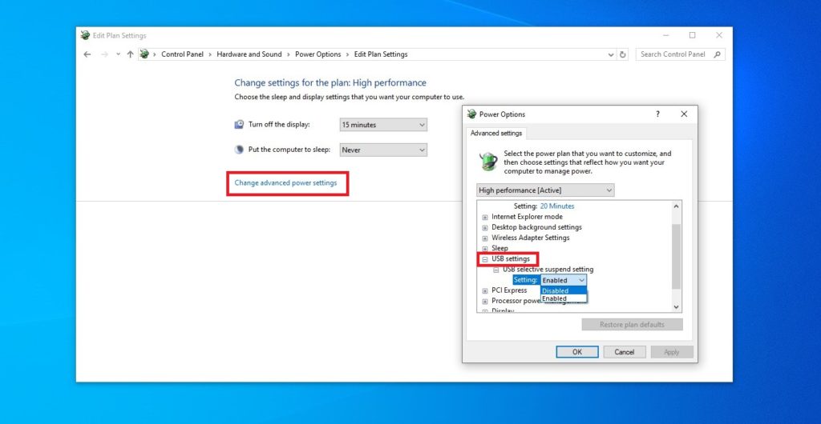This screenshot has height=424, width=821.
Task: Expand the PCI Express node
Action: coord(485,291)
